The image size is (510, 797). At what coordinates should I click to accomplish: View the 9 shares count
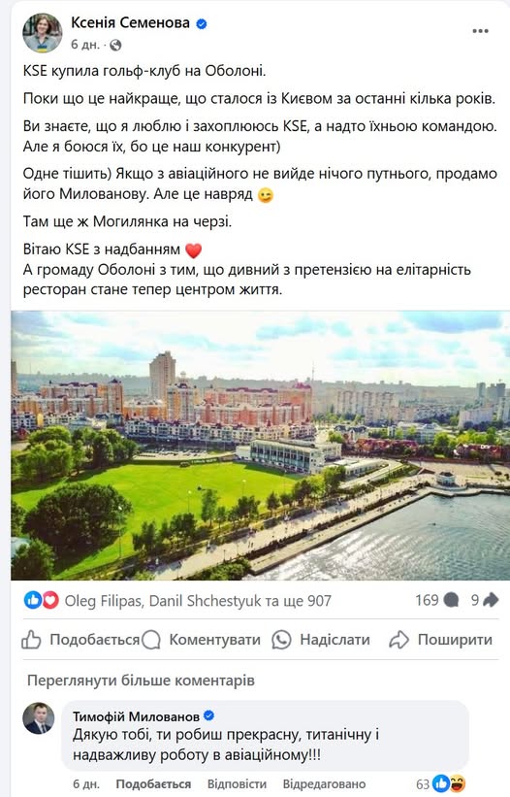(484, 600)
